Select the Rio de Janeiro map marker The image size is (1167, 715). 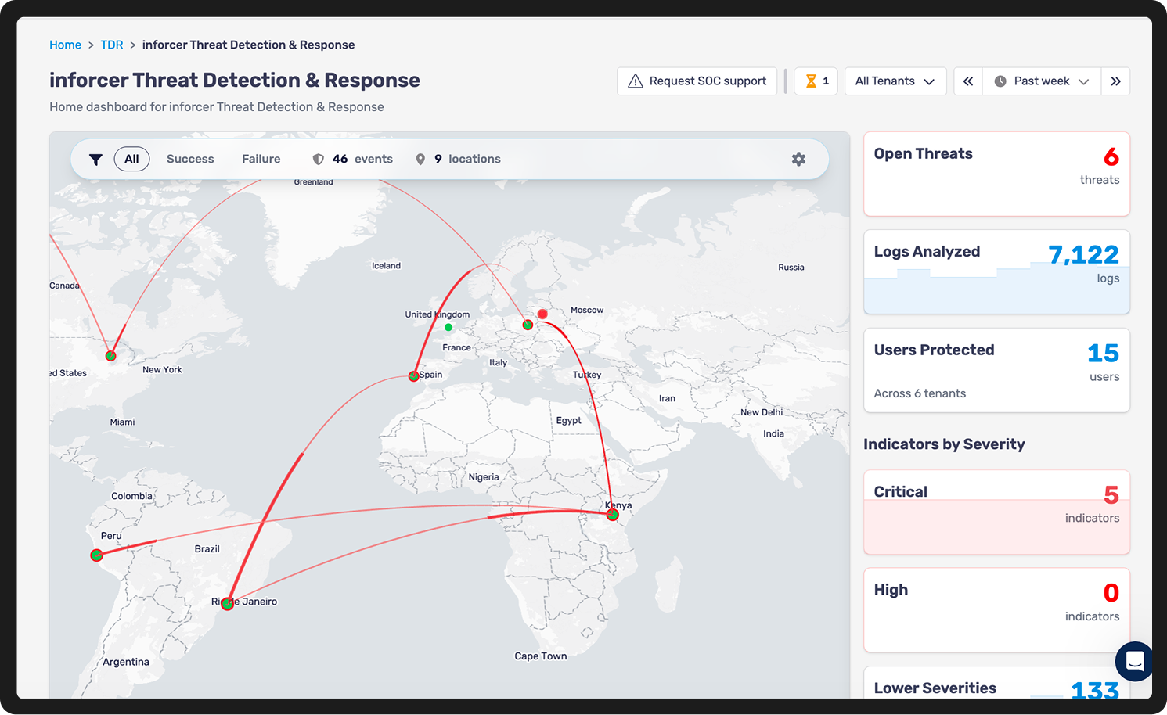coord(227,604)
